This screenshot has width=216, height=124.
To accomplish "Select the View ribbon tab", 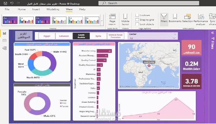I will point(69,9).
